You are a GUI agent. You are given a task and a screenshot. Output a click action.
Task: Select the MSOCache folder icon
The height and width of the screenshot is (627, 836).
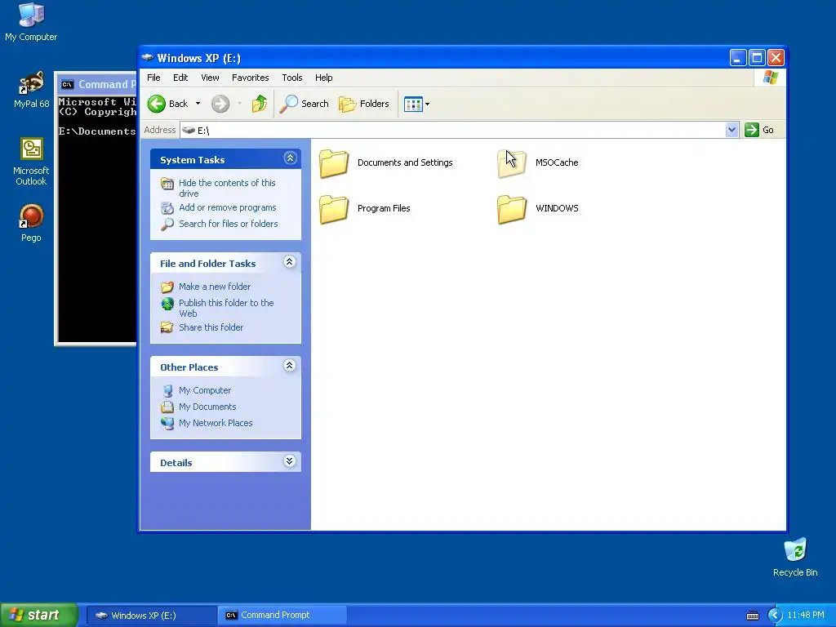[512, 163]
